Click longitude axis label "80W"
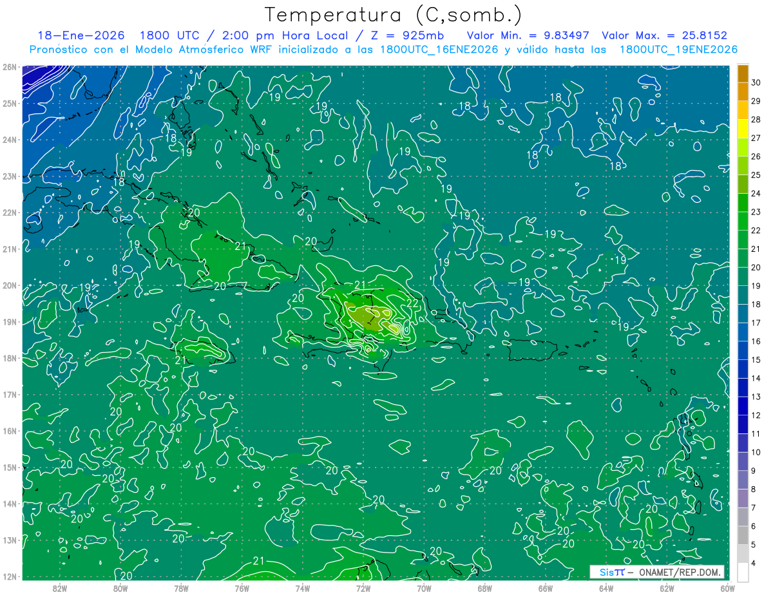This screenshot has height=597, width=773. click(x=120, y=588)
